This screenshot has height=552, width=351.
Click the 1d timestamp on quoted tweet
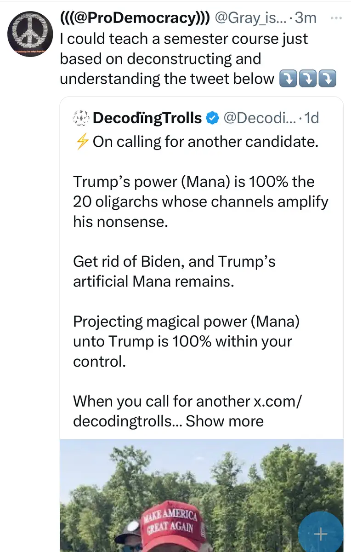tap(311, 118)
